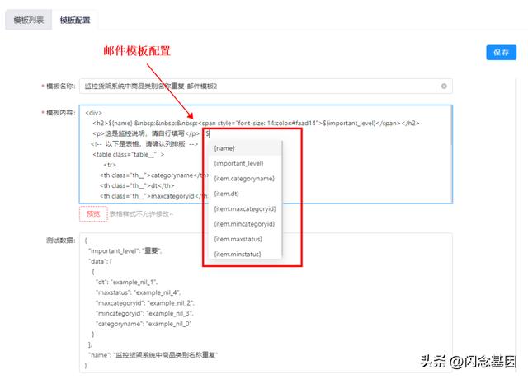Viewport: 528px width, 379px height.
Task: Choose {important_level} from the suggestion list
Action: tap(245, 163)
